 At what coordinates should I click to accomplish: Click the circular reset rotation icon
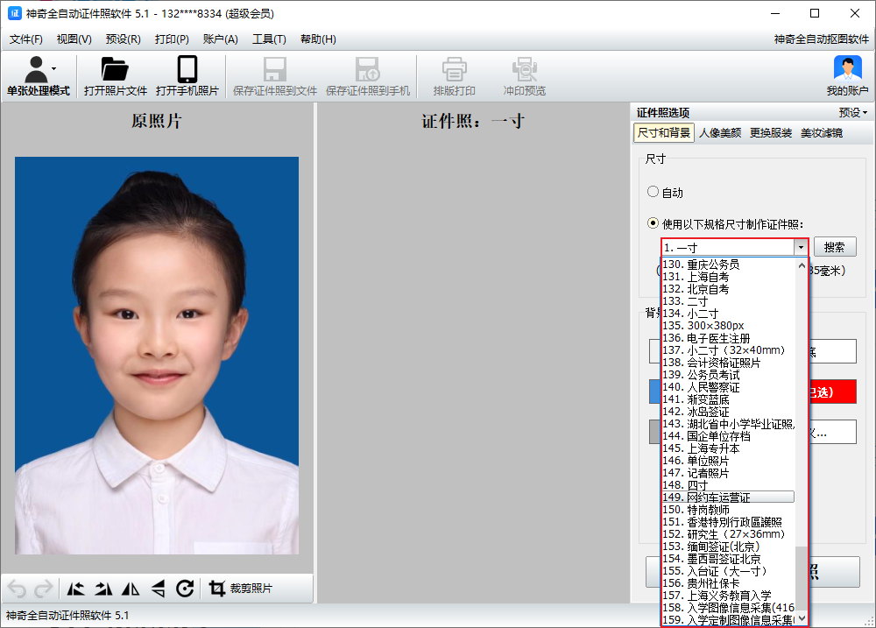(x=185, y=589)
